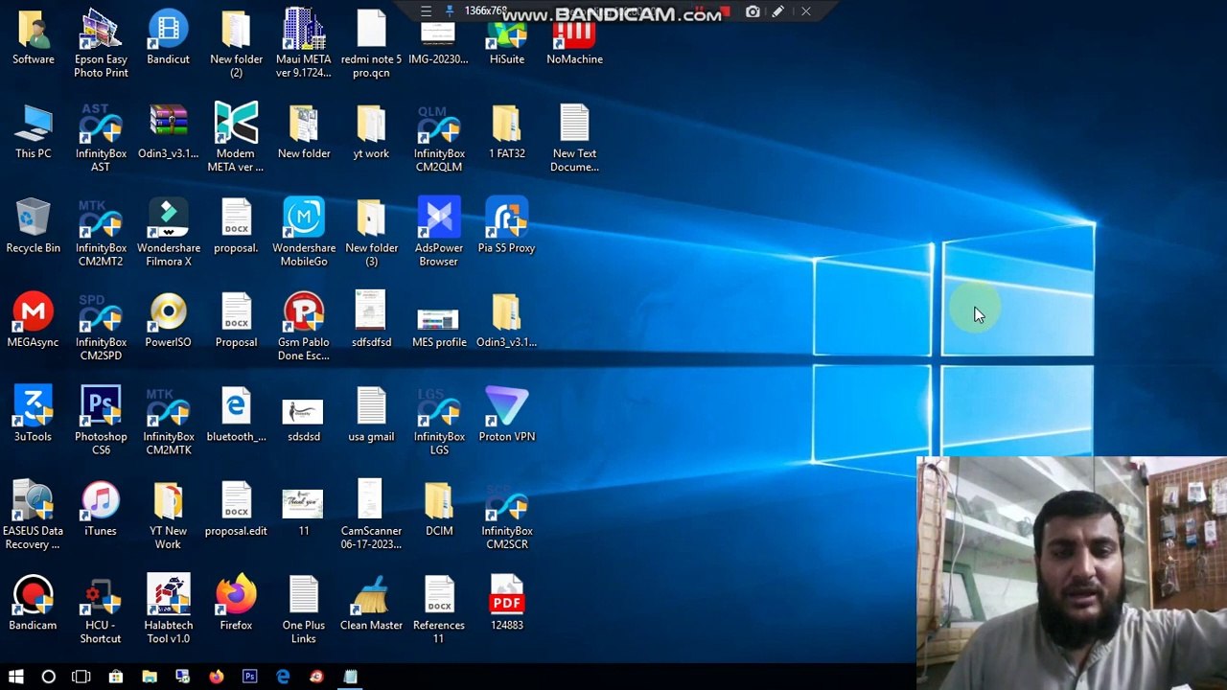Select the HiSuite shortcut
This screenshot has height=690, width=1227.
pyautogui.click(x=506, y=34)
